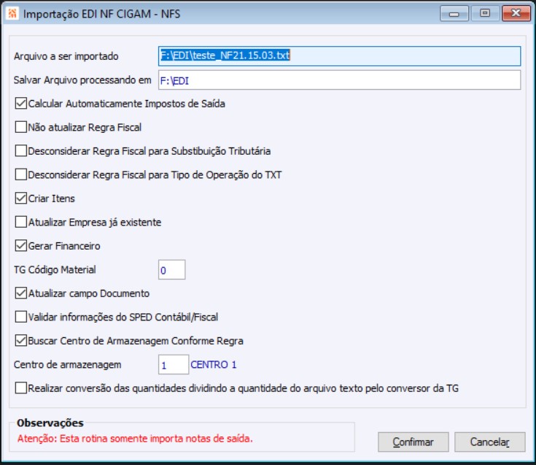This screenshot has height=465, width=536.
Task: Click the Arquivo a ser importado field
Action: (x=339, y=56)
